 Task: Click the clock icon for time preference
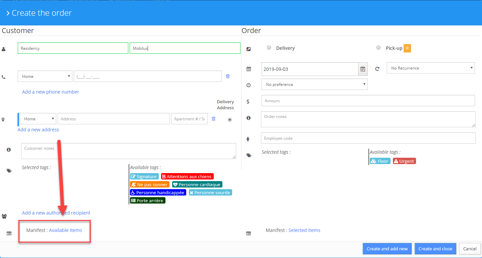[249, 85]
